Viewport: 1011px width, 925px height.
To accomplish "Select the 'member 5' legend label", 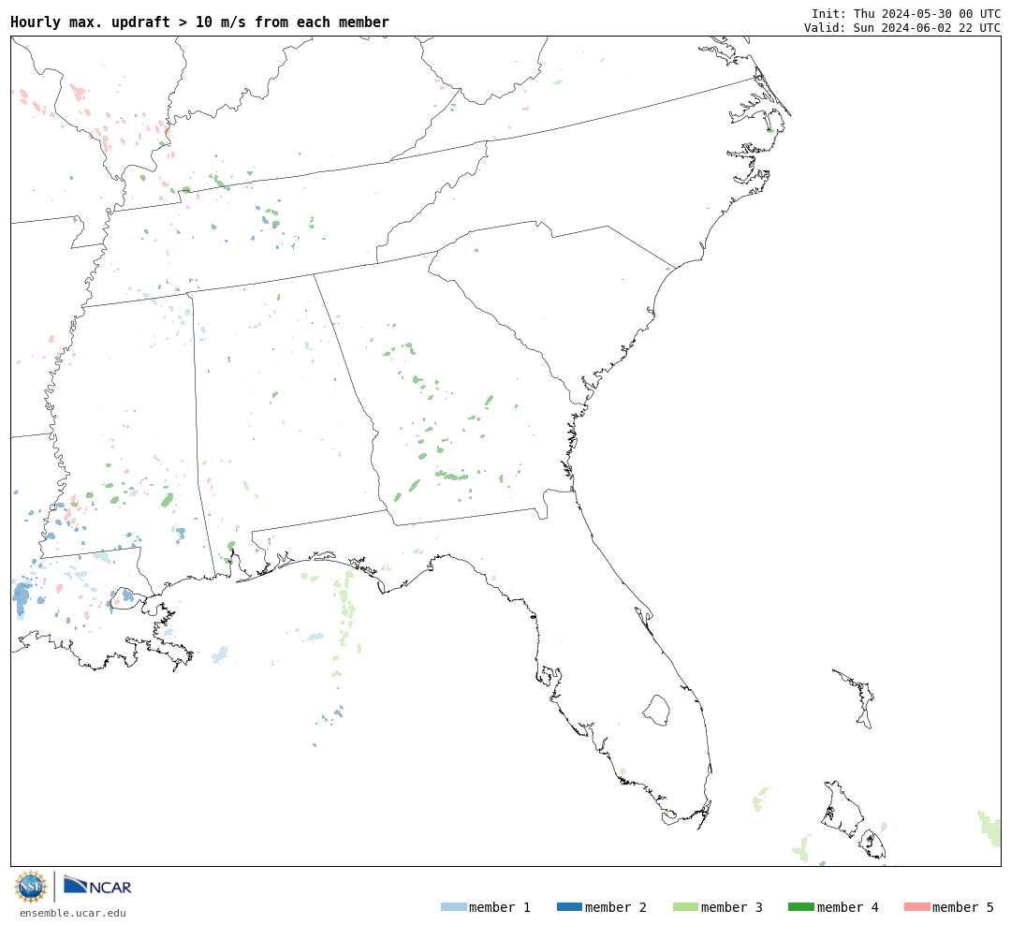I will [963, 907].
